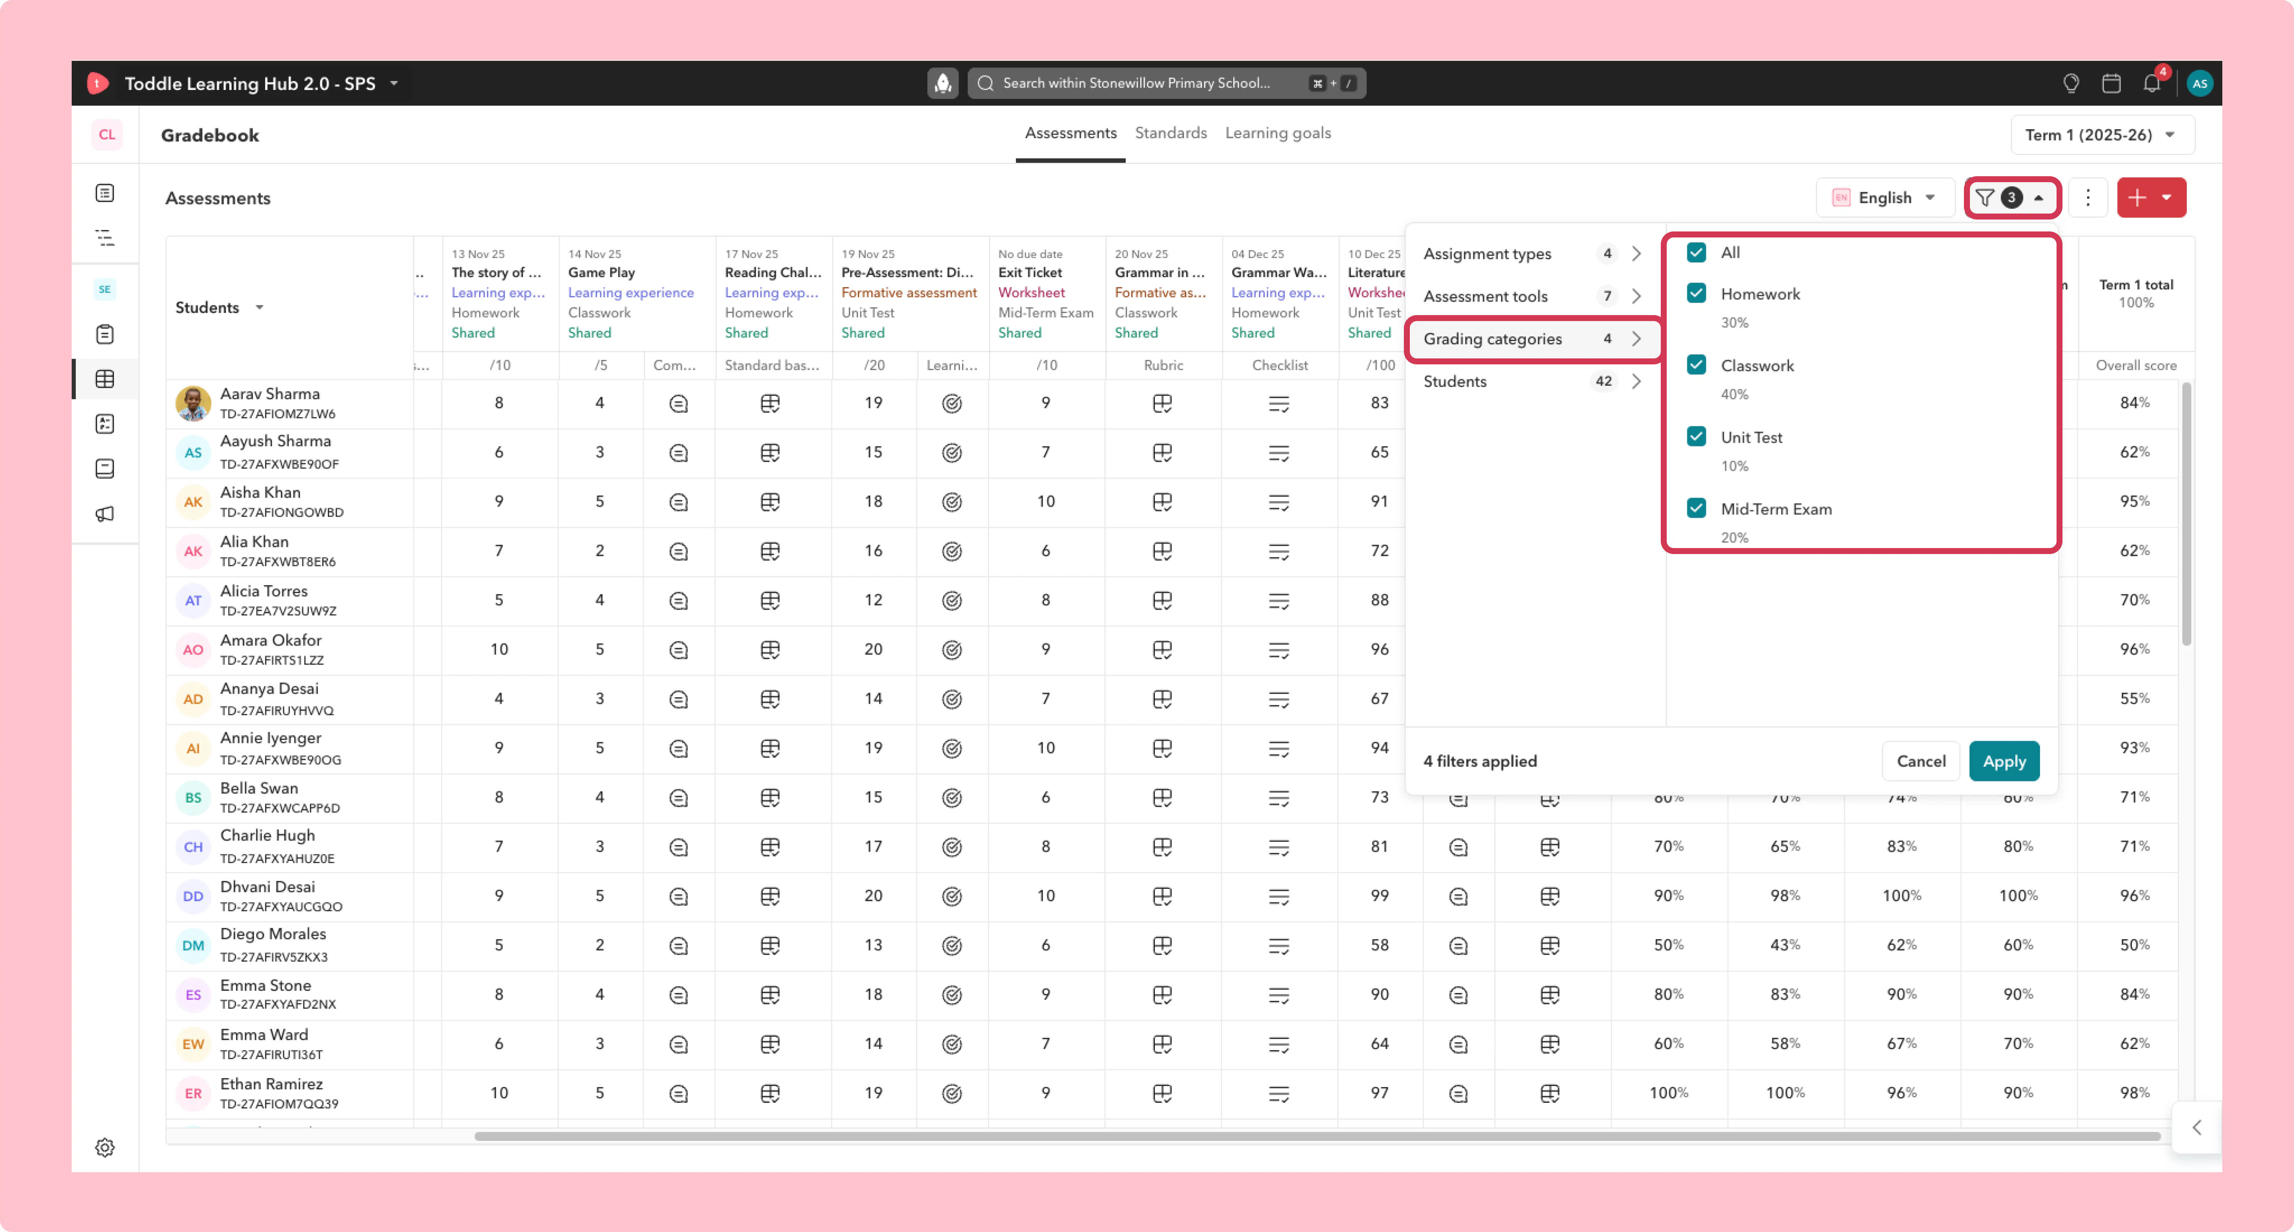Open rubric icon for Ananya Desai
Screen dimensions: 2294x1232
[1162, 700]
